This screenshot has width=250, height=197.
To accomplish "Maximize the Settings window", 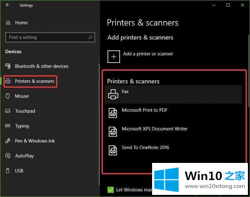I will coord(228,5).
